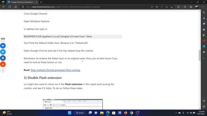Open the Collections toolbar icon
This screenshot has width=207, height=116.
(191, 7)
